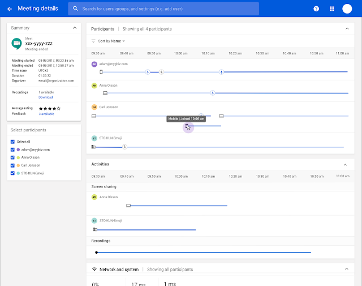Screen dimensions: 362x286
Task: Click the start dot of the Recordings timeline
Action: tap(97, 252)
